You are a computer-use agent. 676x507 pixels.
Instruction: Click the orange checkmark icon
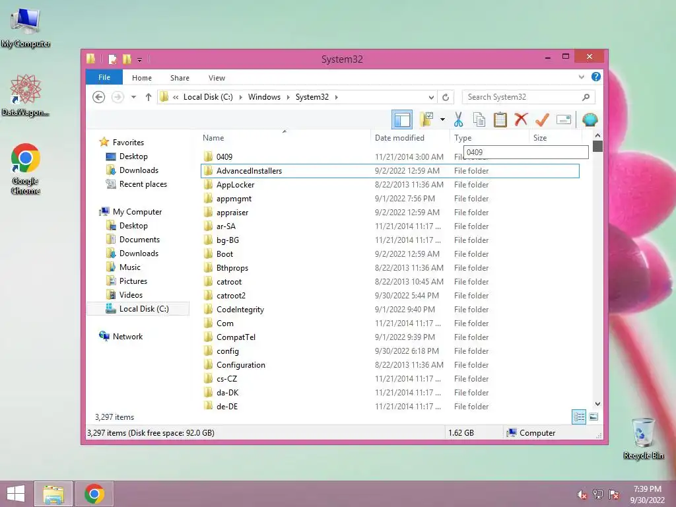[x=542, y=119]
